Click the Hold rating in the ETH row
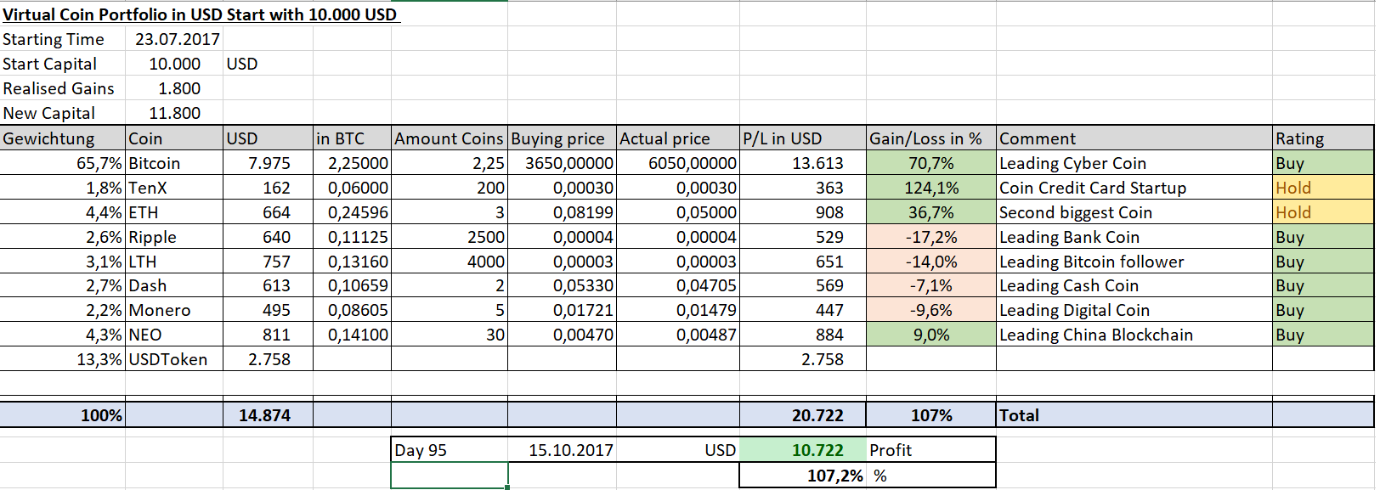1380x490 pixels. pos(1322,212)
